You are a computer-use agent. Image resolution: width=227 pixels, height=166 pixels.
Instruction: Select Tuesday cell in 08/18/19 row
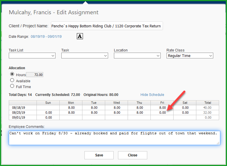pyautogui.click(x=94, y=108)
